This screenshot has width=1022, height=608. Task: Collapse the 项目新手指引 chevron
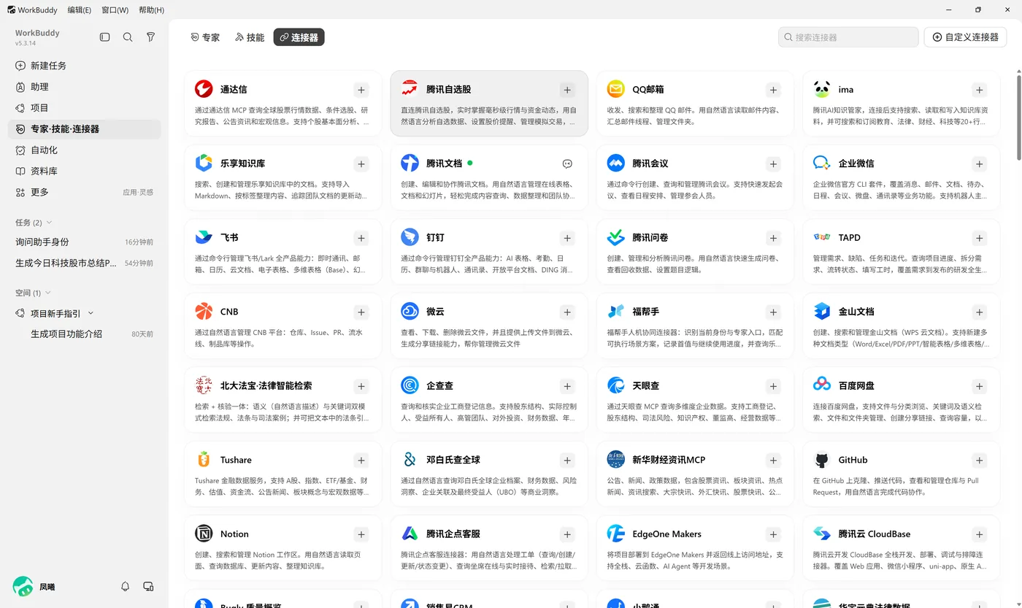point(91,313)
